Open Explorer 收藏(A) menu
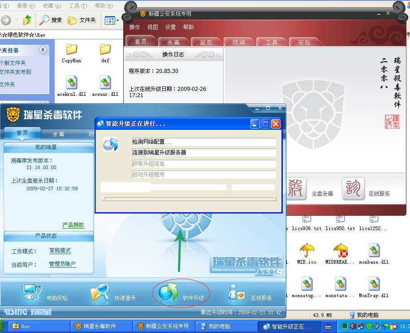This screenshot has width=410, height=333. point(52,5)
